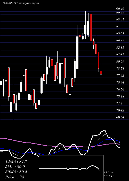Click the Live MACD inset chart box

[x=71, y=168]
